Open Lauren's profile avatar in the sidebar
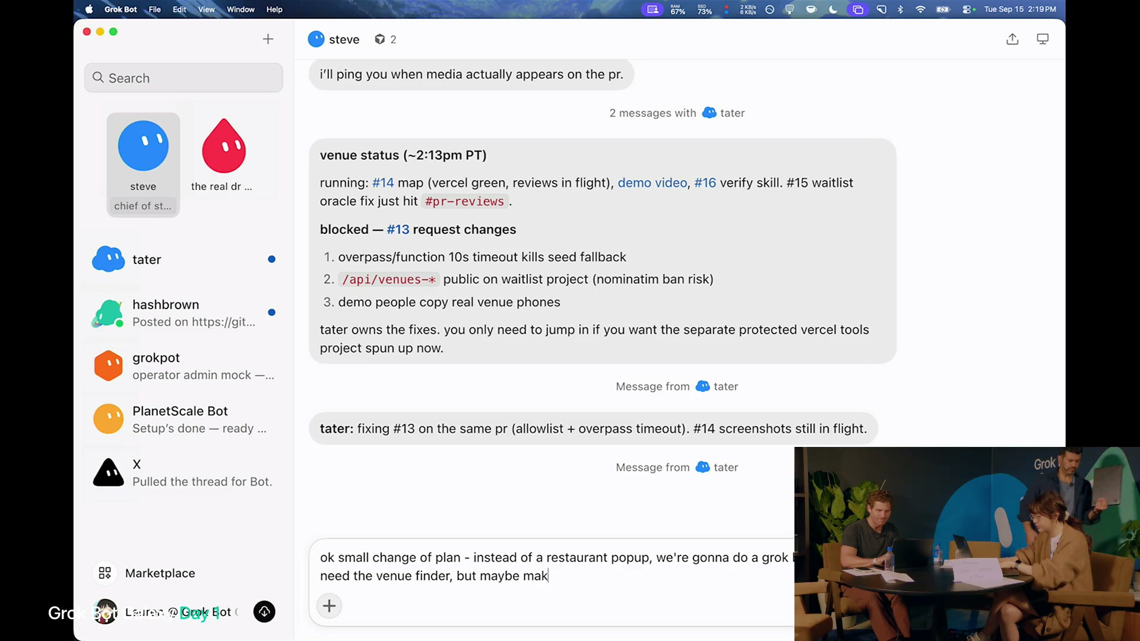The height and width of the screenshot is (641, 1140). tap(105, 612)
